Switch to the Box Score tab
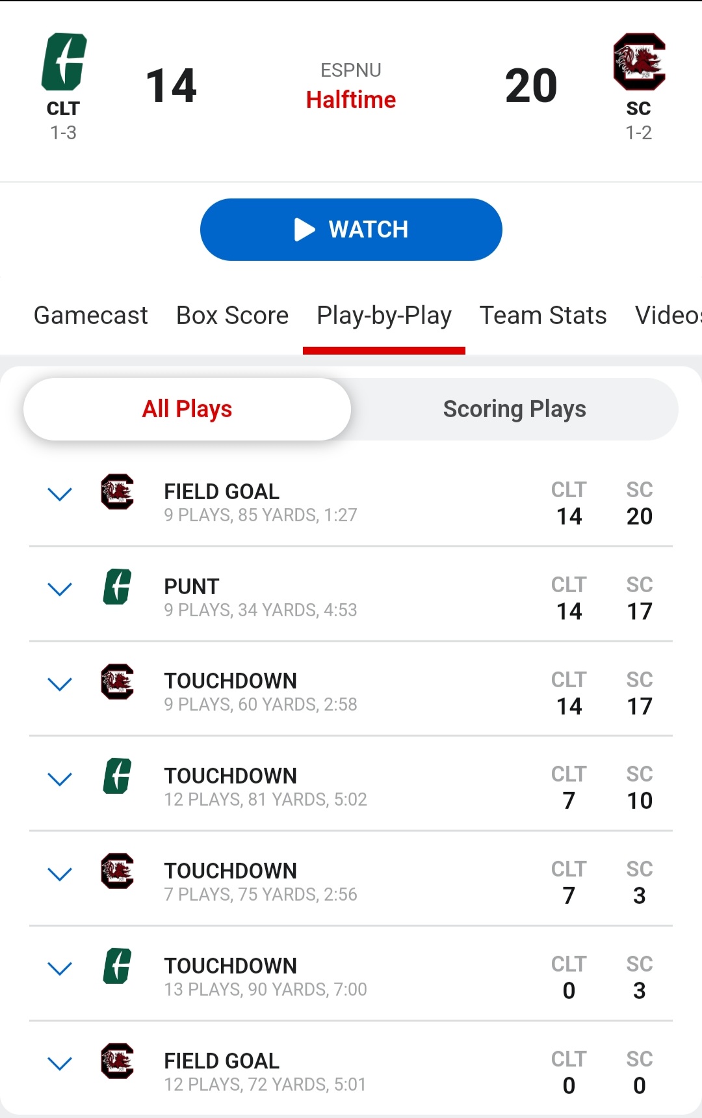702x1118 pixels. [233, 316]
